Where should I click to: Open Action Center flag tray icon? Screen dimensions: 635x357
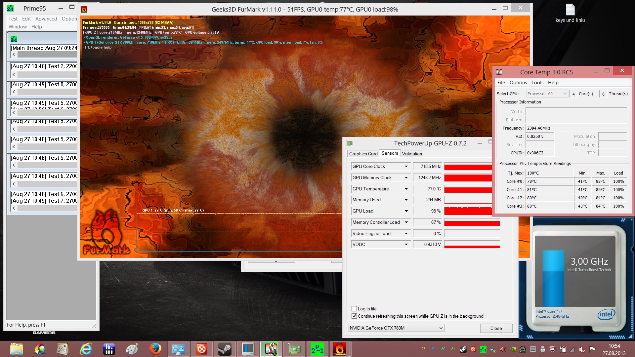click(x=592, y=349)
